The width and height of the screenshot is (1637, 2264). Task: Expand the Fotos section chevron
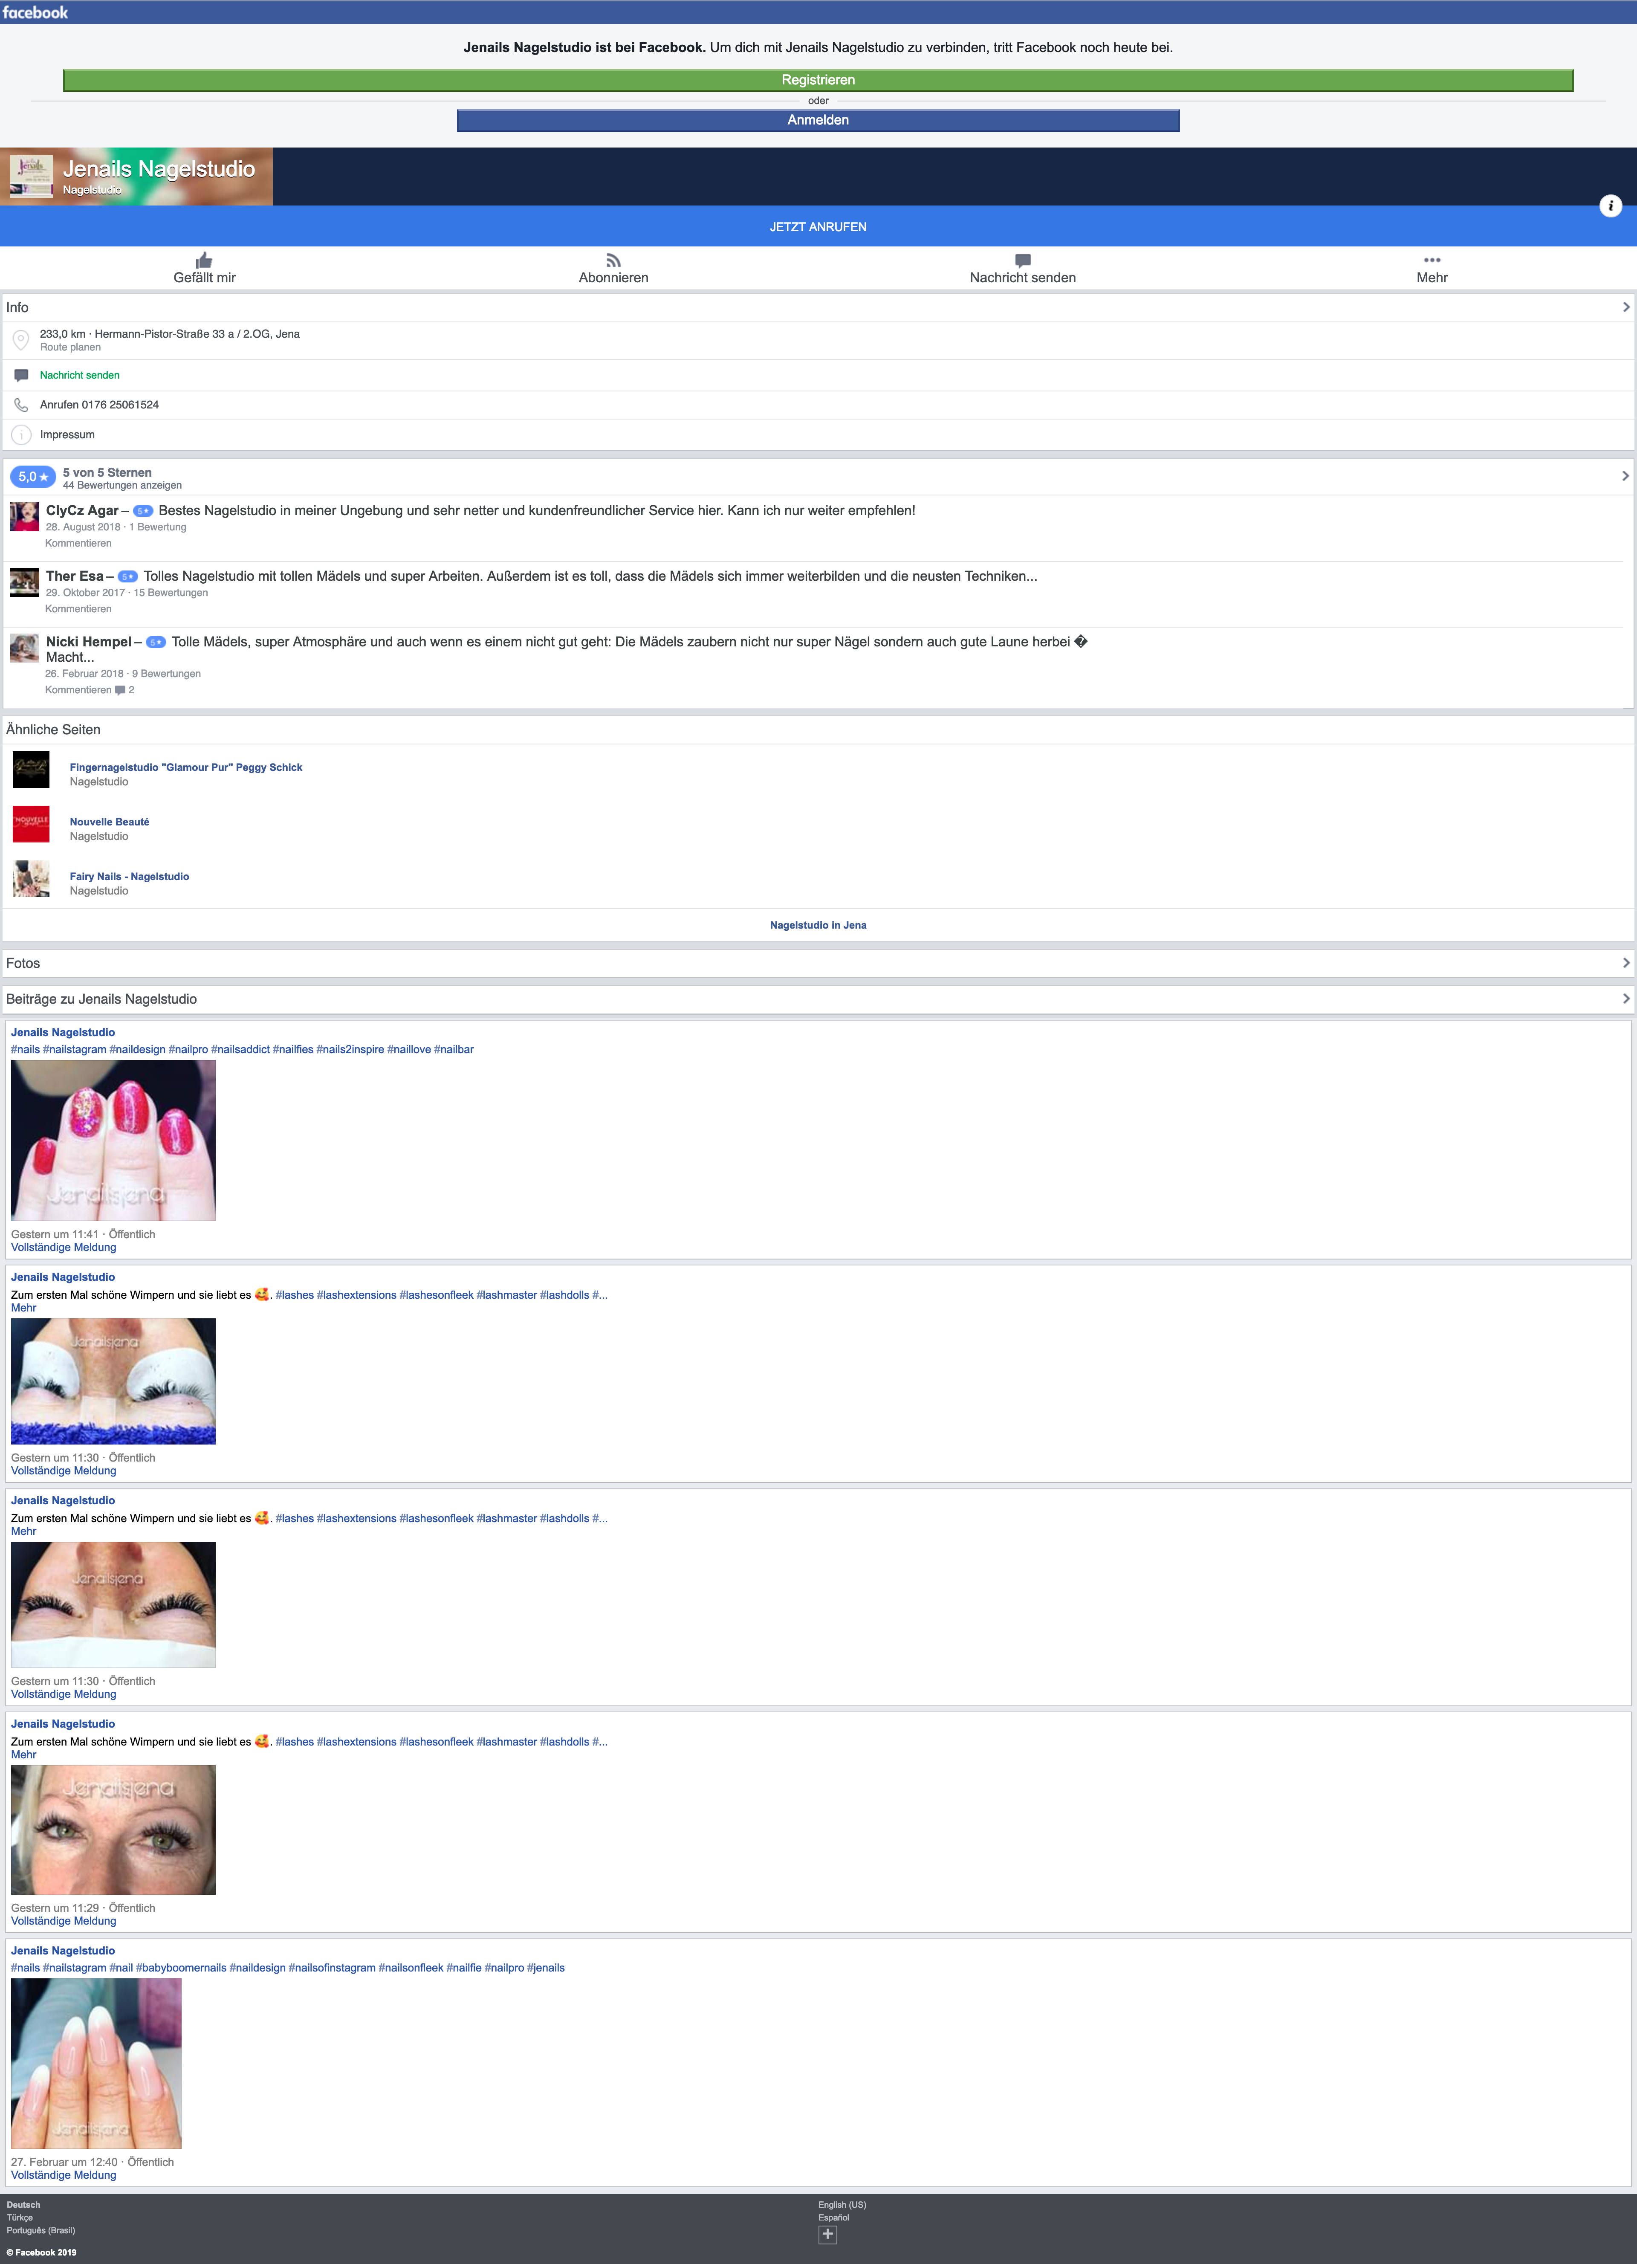(1626, 963)
